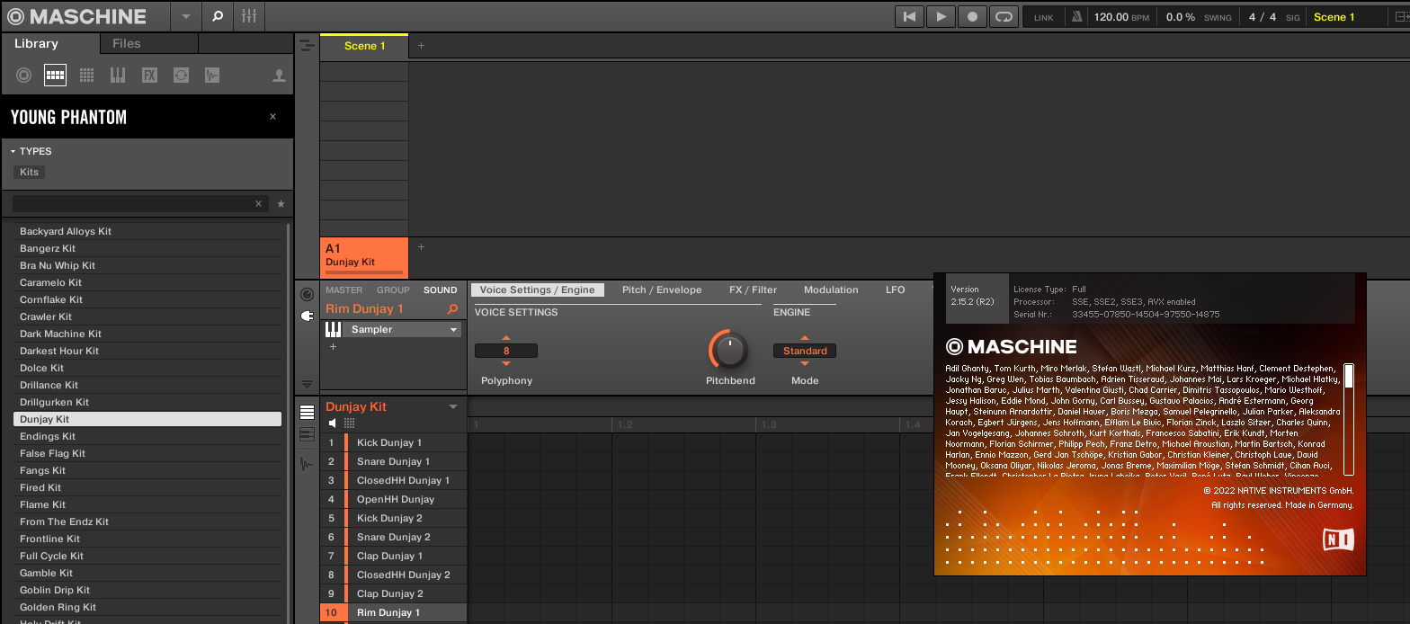1410x624 pixels.
Task: Toggle favorites star filter
Action: 281,204
